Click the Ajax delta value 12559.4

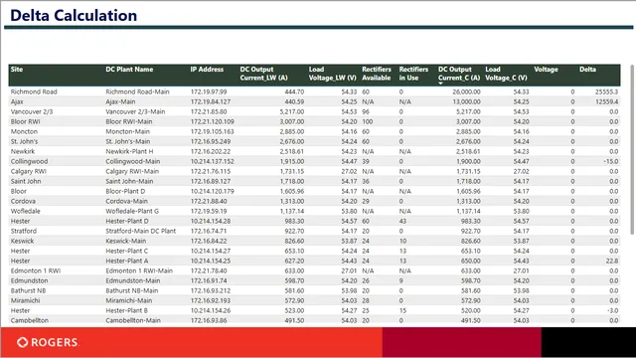point(607,101)
